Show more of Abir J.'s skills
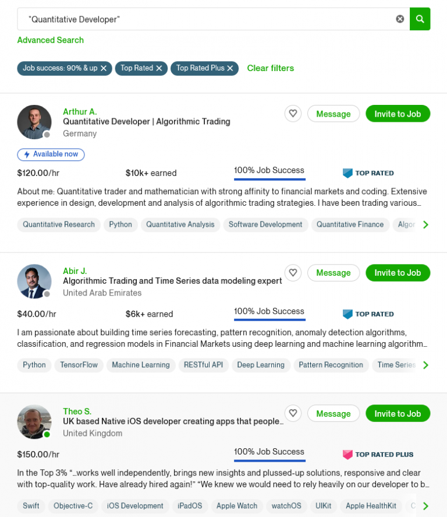The image size is (447, 517). tap(425, 365)
